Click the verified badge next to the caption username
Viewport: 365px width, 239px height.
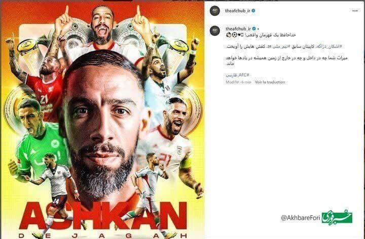(x=254, y=29)
